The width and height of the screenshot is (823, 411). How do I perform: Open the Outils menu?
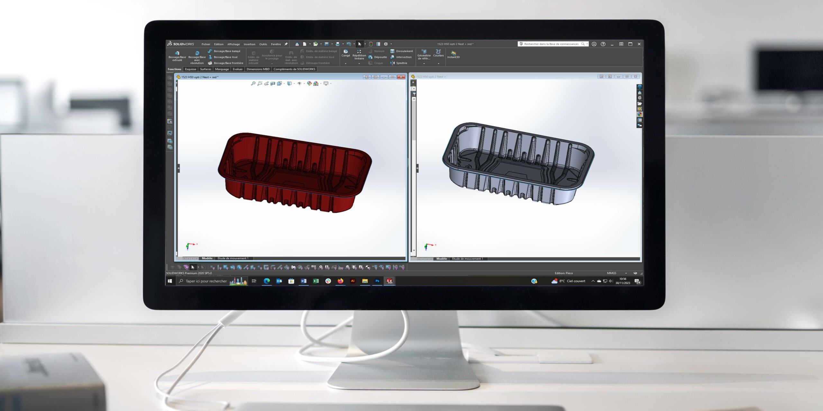tap(263, 44)
